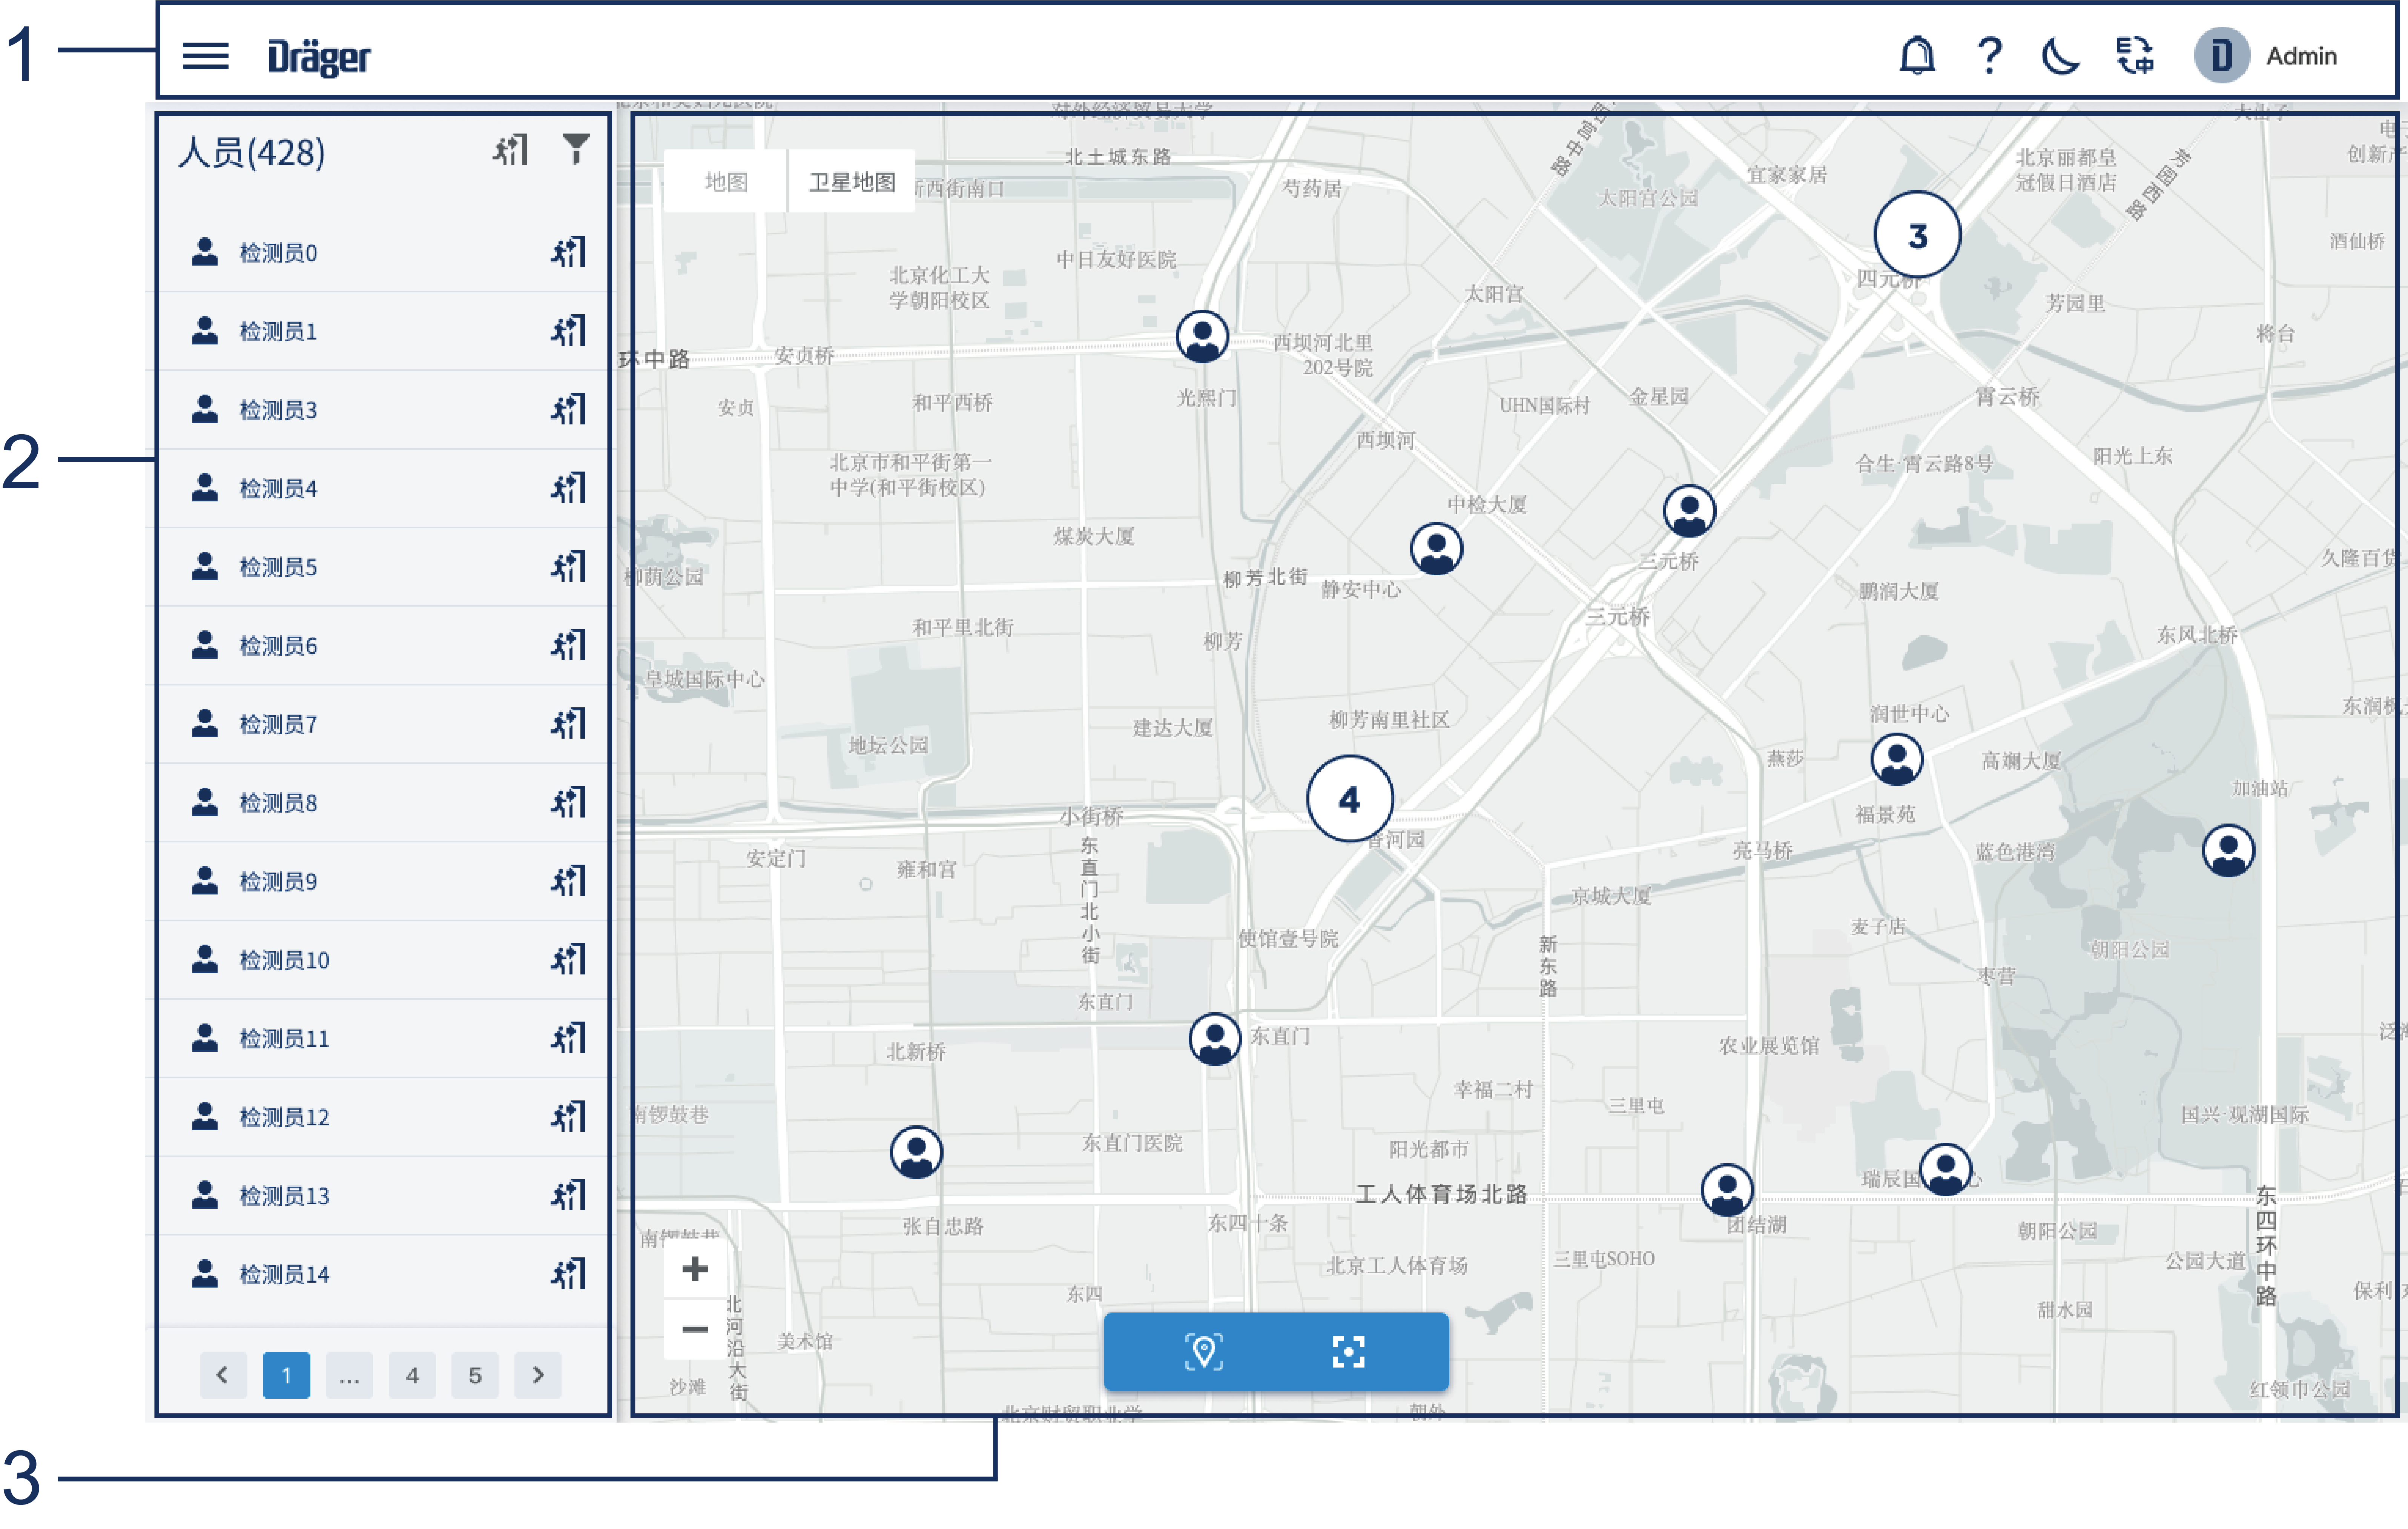The height and width of the screenshot is (1529, 2408).
Task: Click the help question mark icon
Action: (1990, 55)
